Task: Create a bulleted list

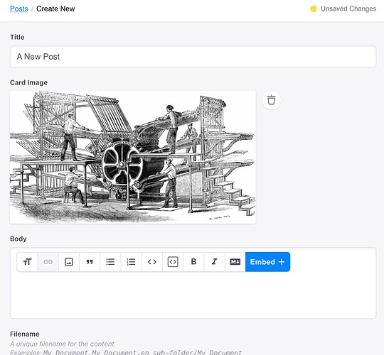Action: click(x=110, y=262)
